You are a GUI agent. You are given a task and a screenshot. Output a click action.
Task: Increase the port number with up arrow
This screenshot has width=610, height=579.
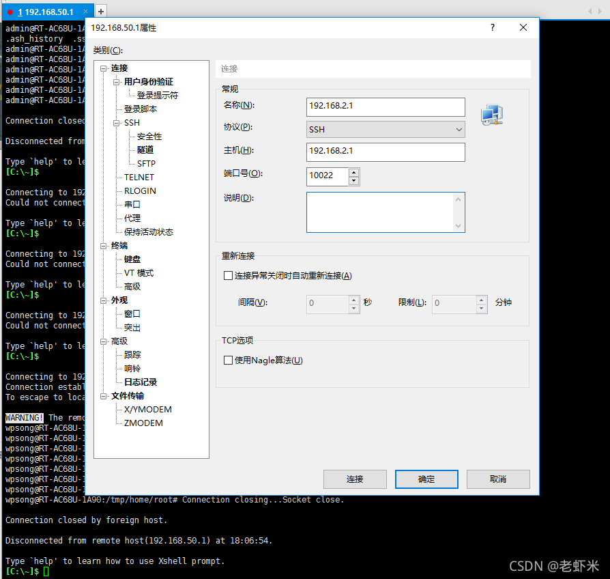pyautogui.click(x=353, y=173)
